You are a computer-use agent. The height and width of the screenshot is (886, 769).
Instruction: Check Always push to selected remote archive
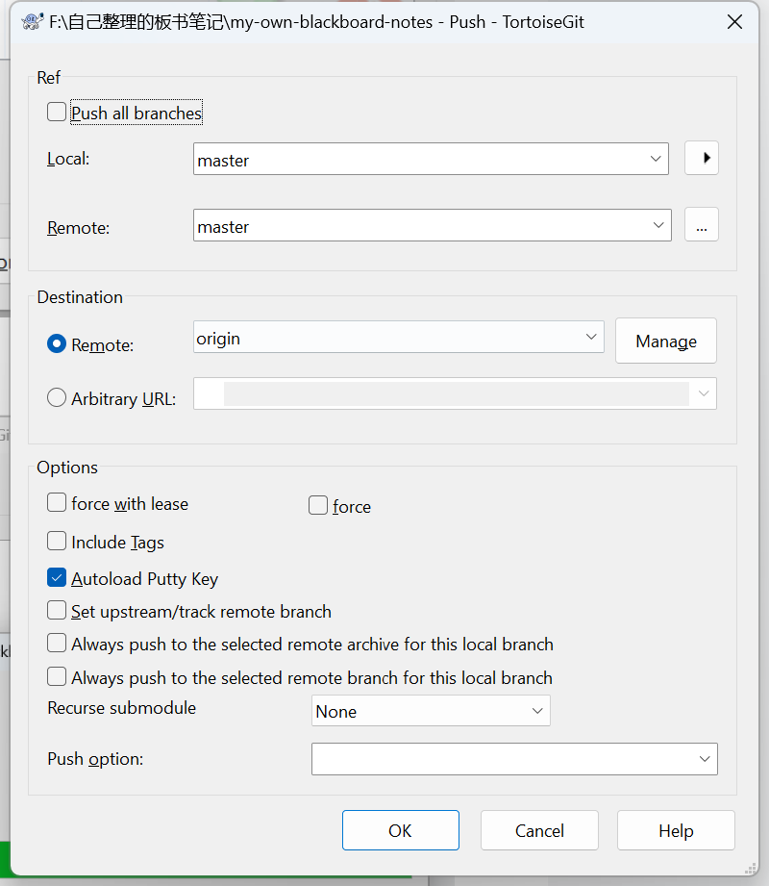pyautogui.click(x=57, y=643)
